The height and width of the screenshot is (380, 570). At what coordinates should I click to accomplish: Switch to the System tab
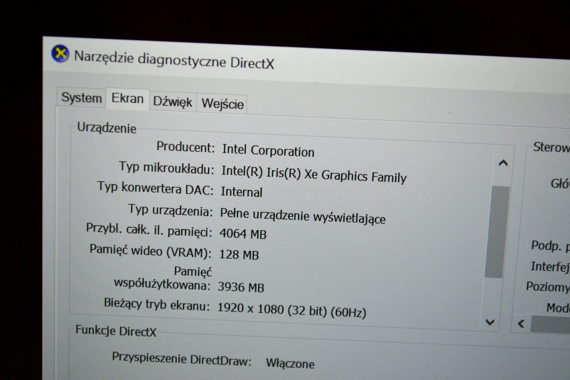click(81, 98)
